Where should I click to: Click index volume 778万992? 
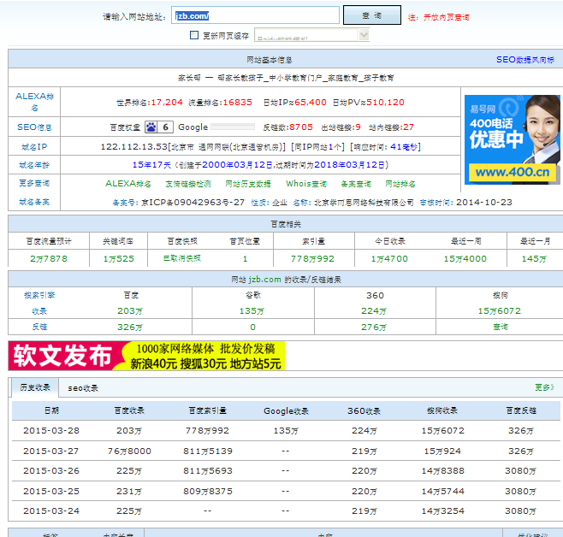(313, 258)
